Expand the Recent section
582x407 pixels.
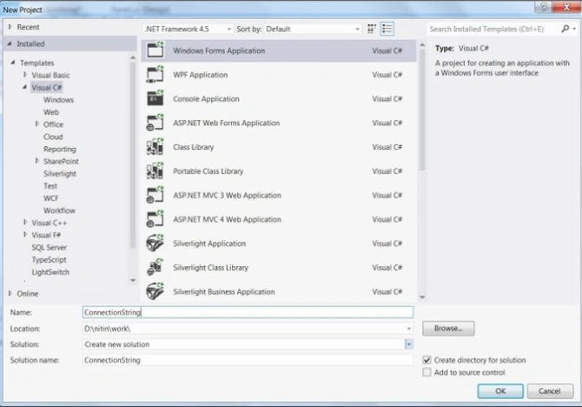10,27
